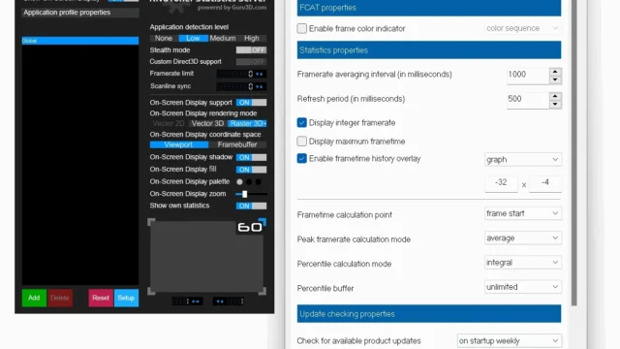Viewport: 620px width, 349px height.
Task: Open Percentile buffer dropdown
Action: [523, 287]
